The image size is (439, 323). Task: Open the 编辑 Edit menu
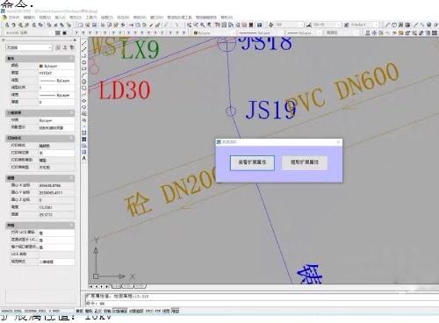click(x=29, y=18)
